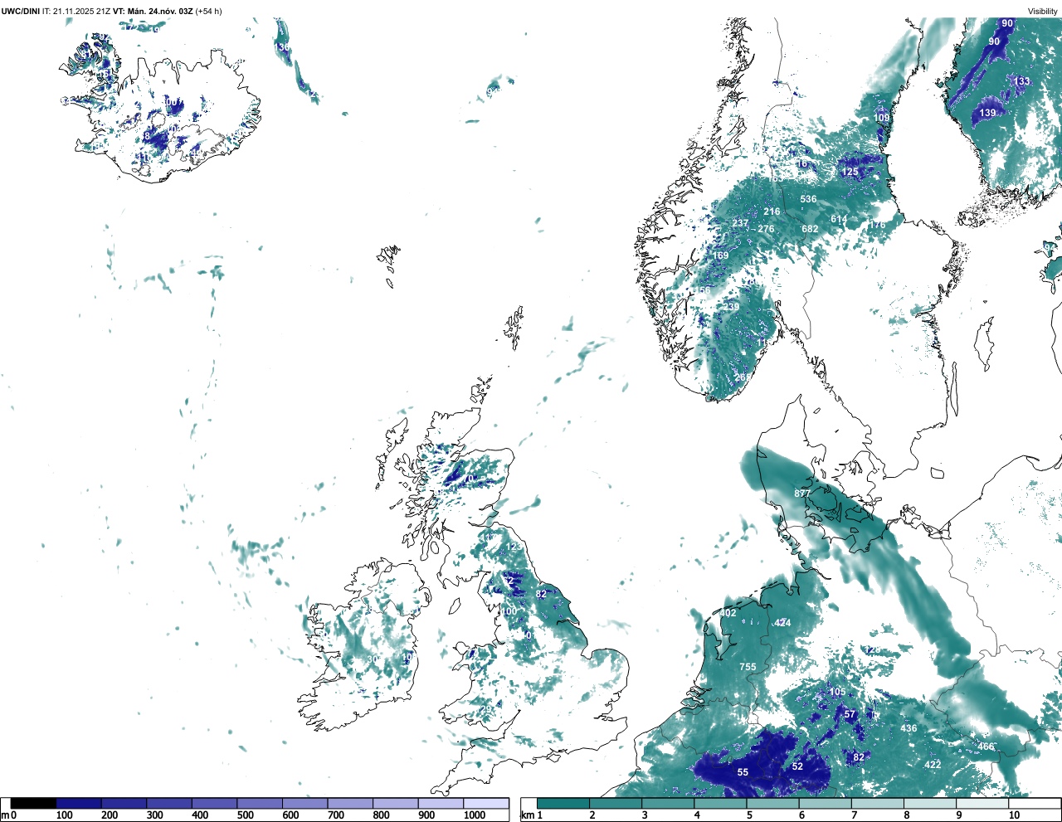The width and height of the screenshot is (1062, 822).
Task: Click the 500–600 m legend color segment
Action: coord(260,803)
